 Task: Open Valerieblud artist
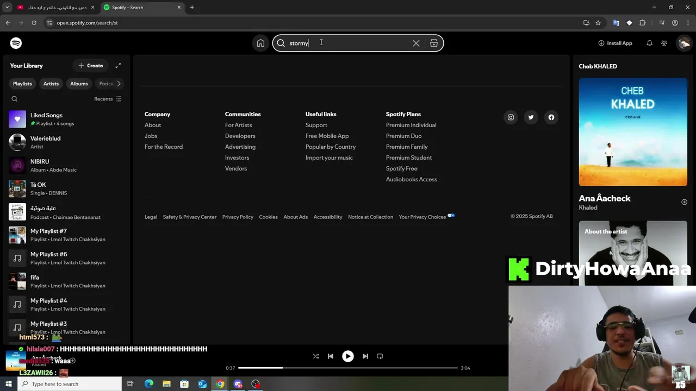[65, 142]
